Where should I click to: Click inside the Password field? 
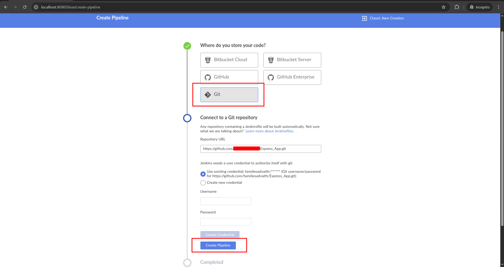coord(226,222)
